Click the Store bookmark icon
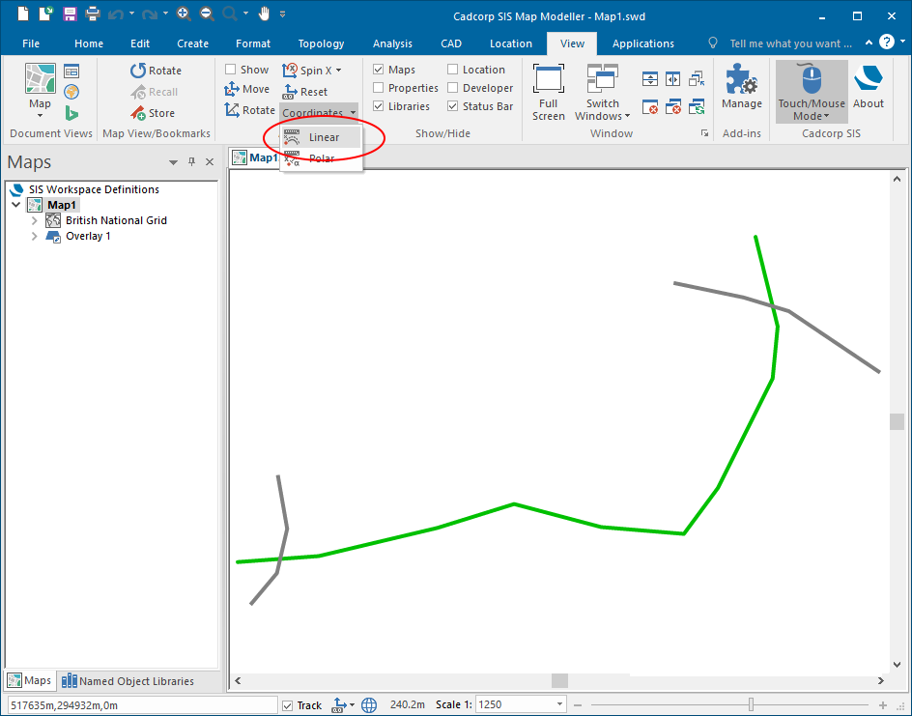 coord(139,113)
